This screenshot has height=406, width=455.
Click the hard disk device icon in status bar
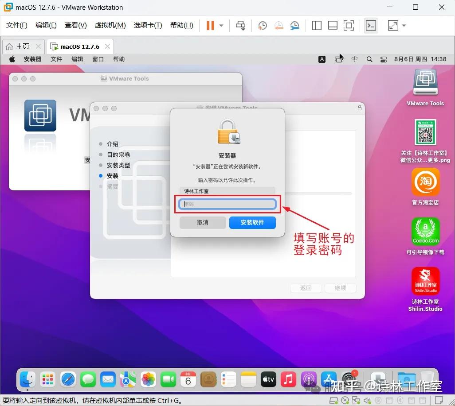coord(333,401)
